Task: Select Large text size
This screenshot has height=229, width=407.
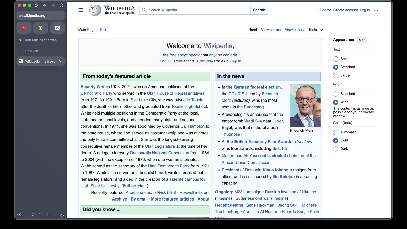Action: [x=336, y=76]
